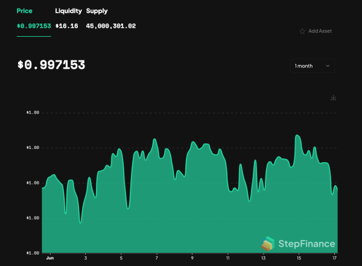Click the green $0.997153 price value
This screenshot has width=362, height=266.
[34, 26]
